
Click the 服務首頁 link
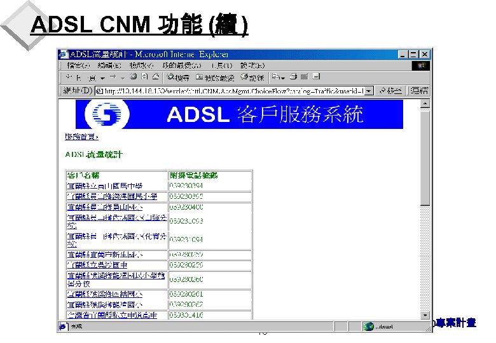click(81, 137)
